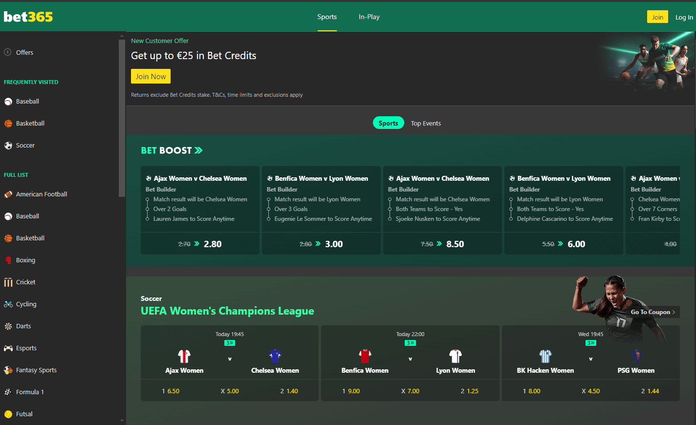Image resolution: width=696 pixels, height=425 pixels.
Task: Open Cycling using the bicycle icon
Action: [8, 304]
